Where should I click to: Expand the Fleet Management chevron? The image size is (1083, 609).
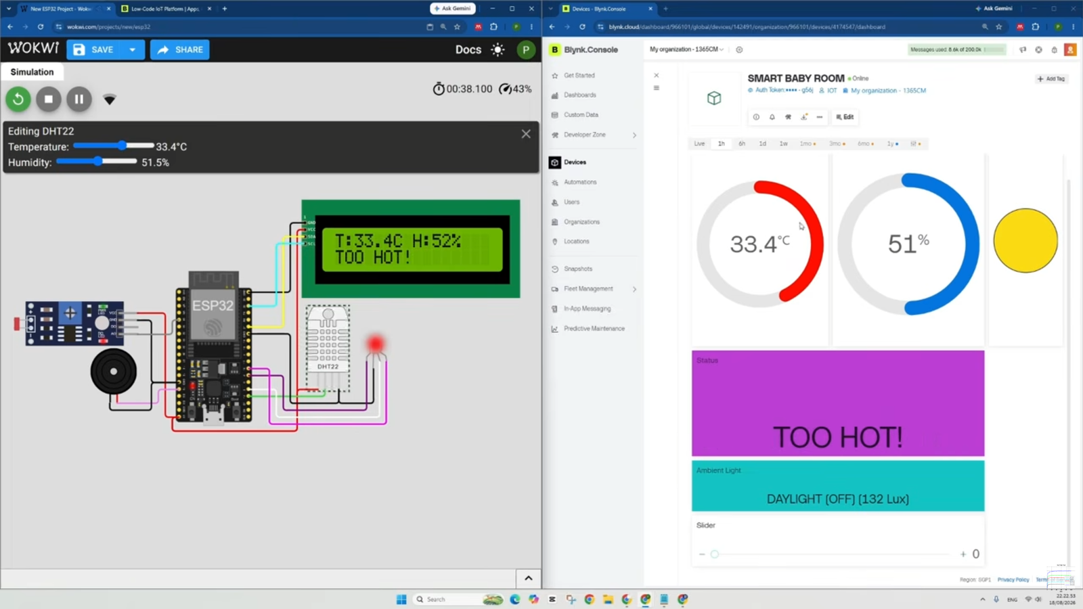point(634,289)
